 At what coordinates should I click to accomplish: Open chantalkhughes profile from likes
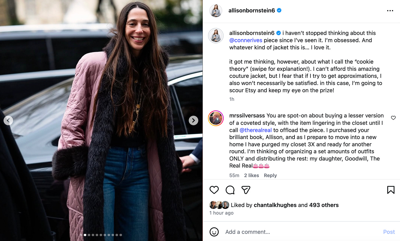click(x=275, y=205)
